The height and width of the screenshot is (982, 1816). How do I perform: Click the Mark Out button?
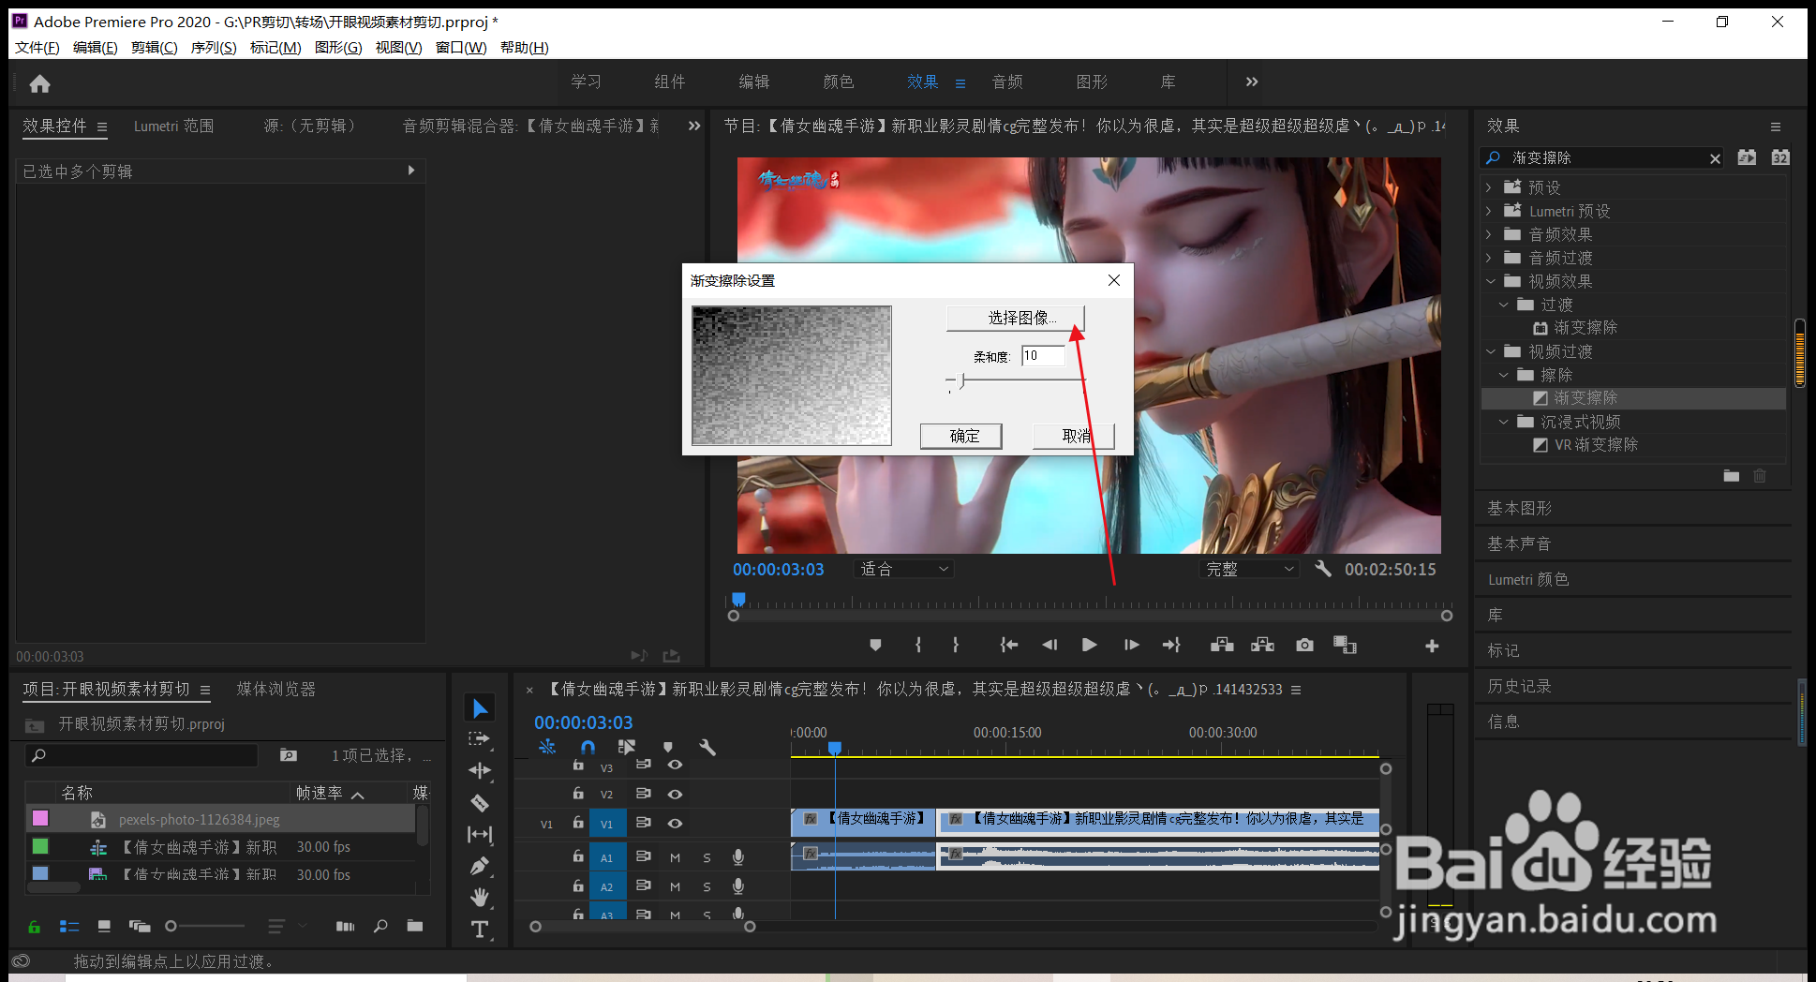pos(956,645)
